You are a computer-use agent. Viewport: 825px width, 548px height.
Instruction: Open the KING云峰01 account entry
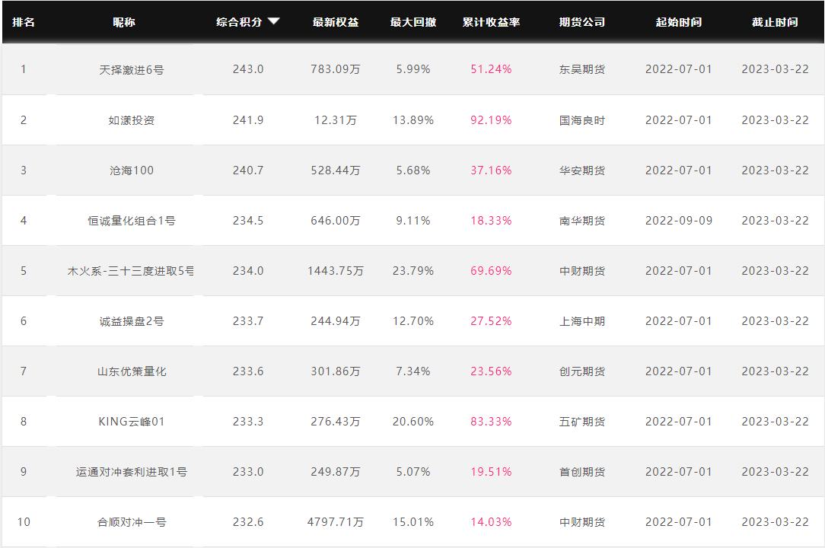click(132, 422)
